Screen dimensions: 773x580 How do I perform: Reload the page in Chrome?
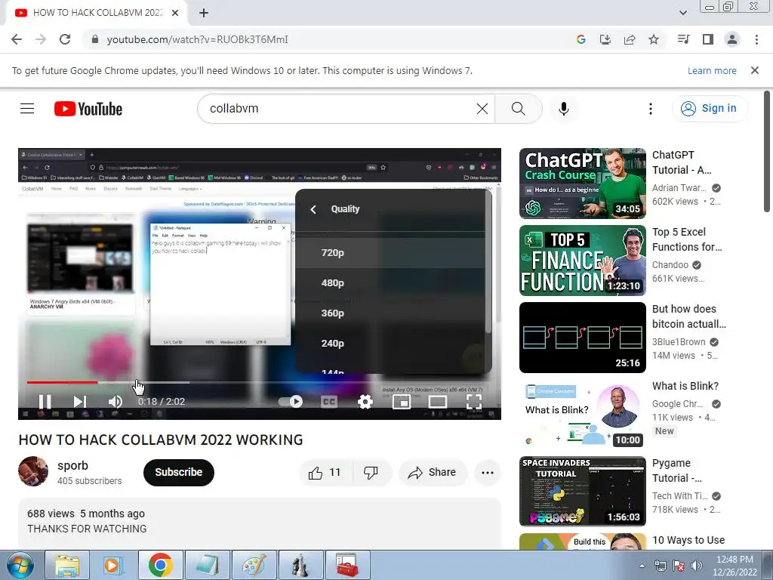click(x=65, y=39)
